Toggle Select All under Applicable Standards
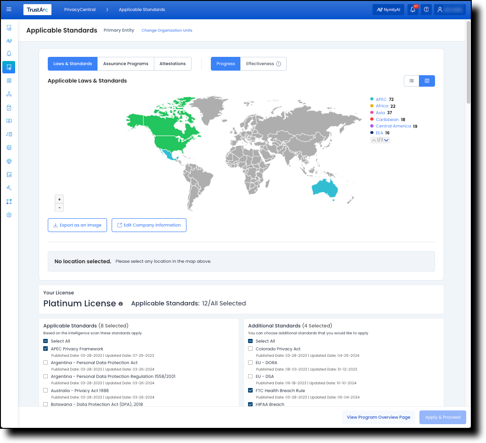 coord(45,341)
